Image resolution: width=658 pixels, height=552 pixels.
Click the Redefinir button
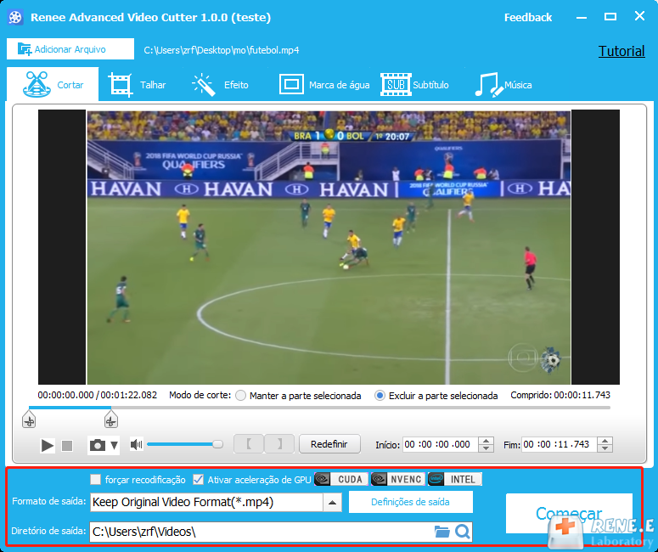[x=329, y=443]
